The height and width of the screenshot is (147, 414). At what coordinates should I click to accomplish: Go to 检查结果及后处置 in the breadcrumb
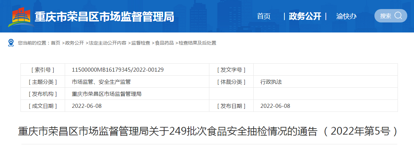197,43
